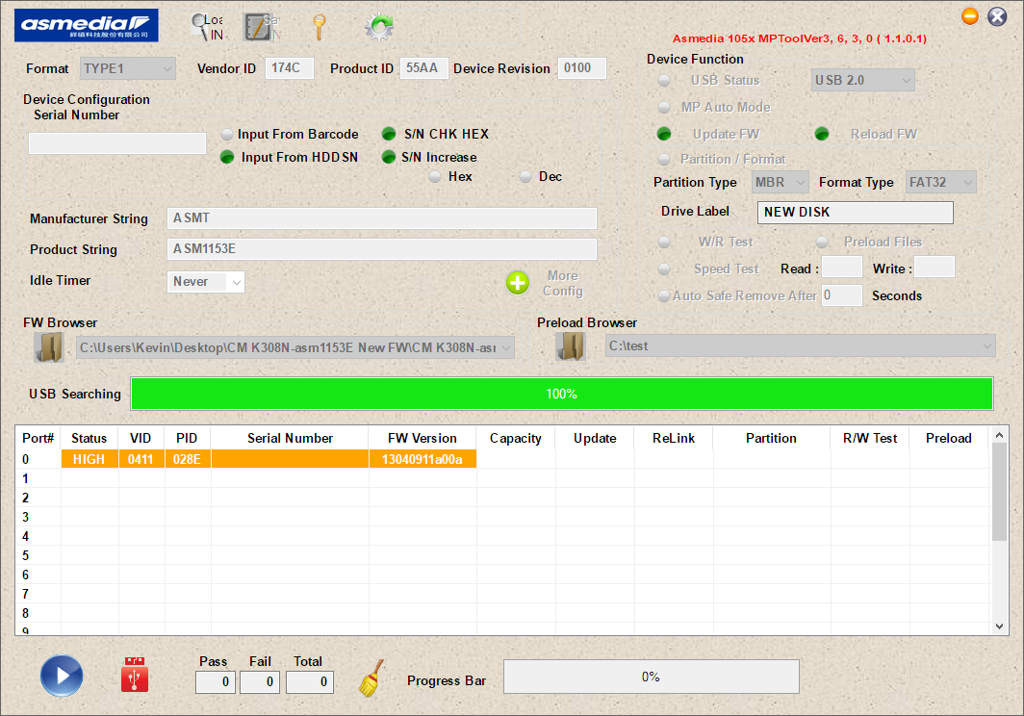The height and width of the screenshot is (716, 1024).
Task: Click the Serial Number column header
Action: (290, 438)
